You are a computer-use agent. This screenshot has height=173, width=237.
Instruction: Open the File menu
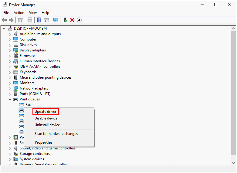[x=6, y=13]
